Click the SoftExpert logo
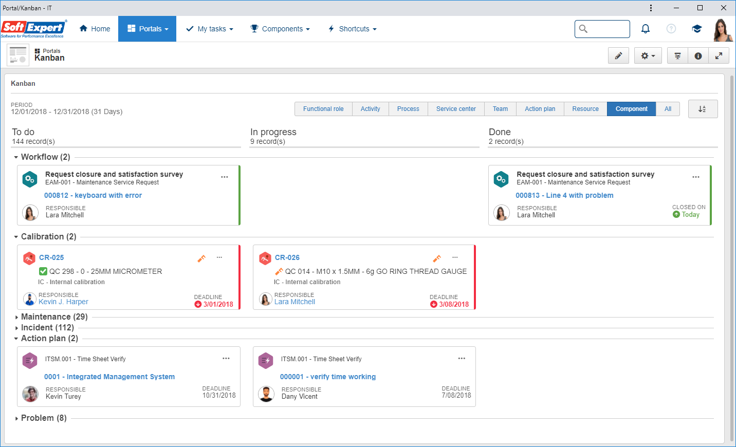The image size is (736, 447). tap(34, 29)
